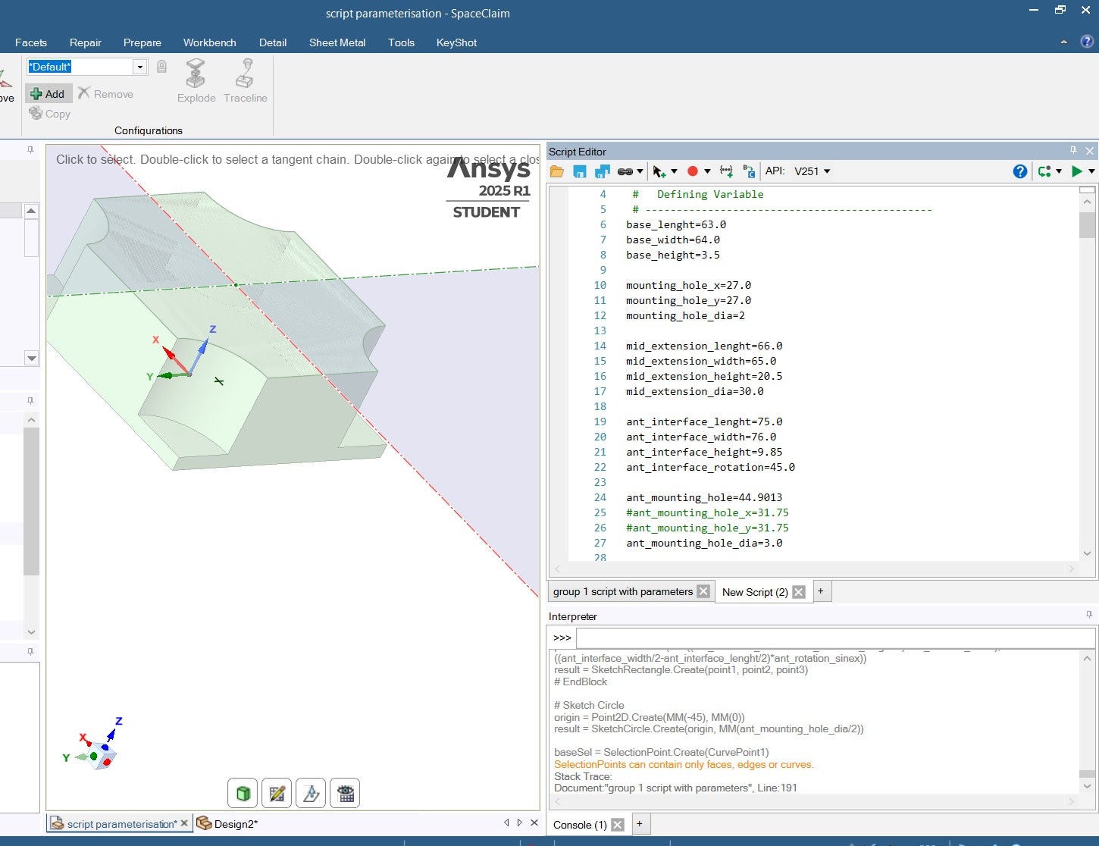Click script editor vertical scrollbar down arrow
This screenshot has height=846, width=1099.
[x=1087, y=553]
